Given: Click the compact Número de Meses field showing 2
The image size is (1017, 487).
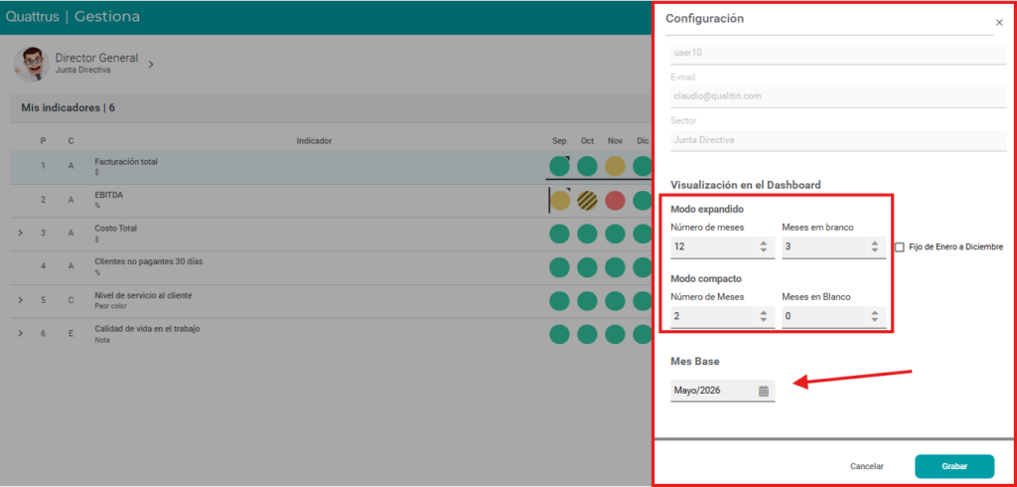Looking at the screenshot, I should tap(723, 316).
